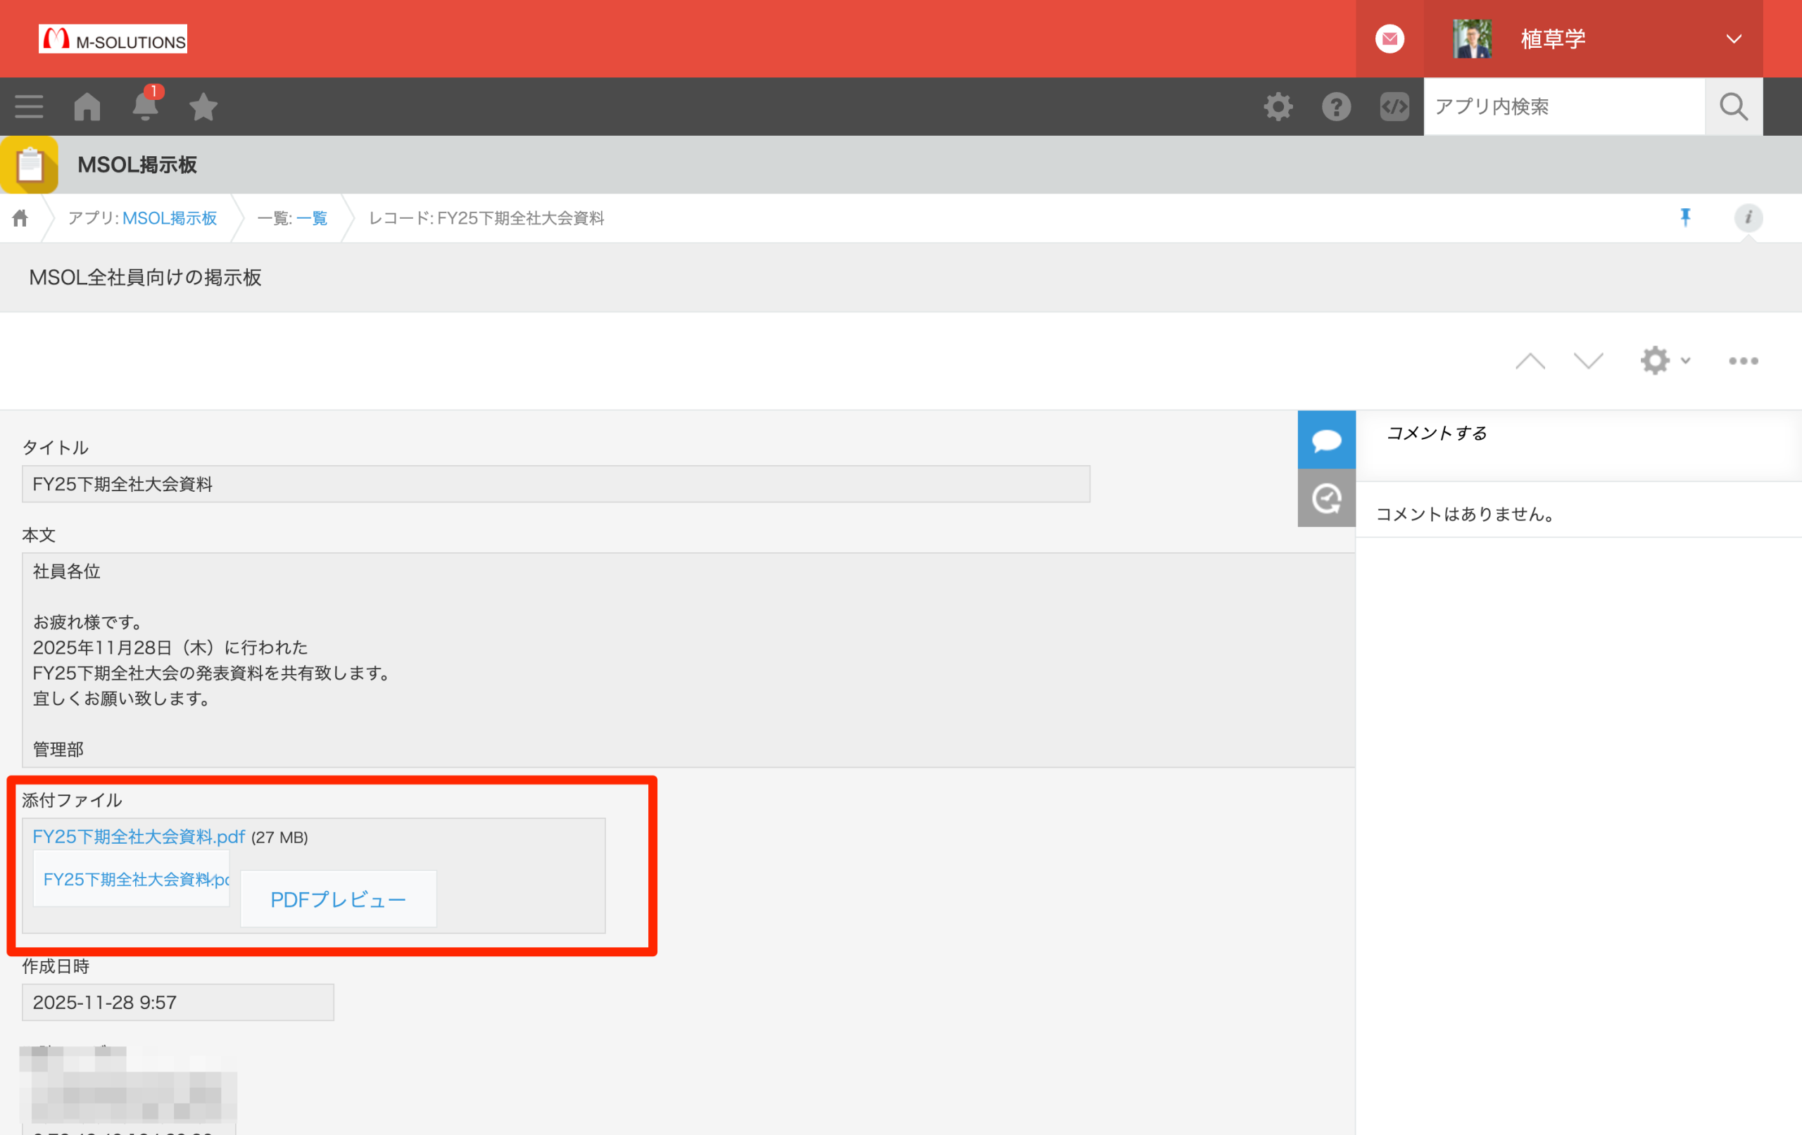
Task: Go to portal home icon in toolbar
Action: [87, 106]
